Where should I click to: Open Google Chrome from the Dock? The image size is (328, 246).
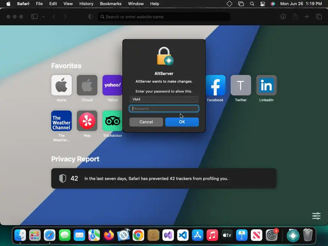[138, 235]
